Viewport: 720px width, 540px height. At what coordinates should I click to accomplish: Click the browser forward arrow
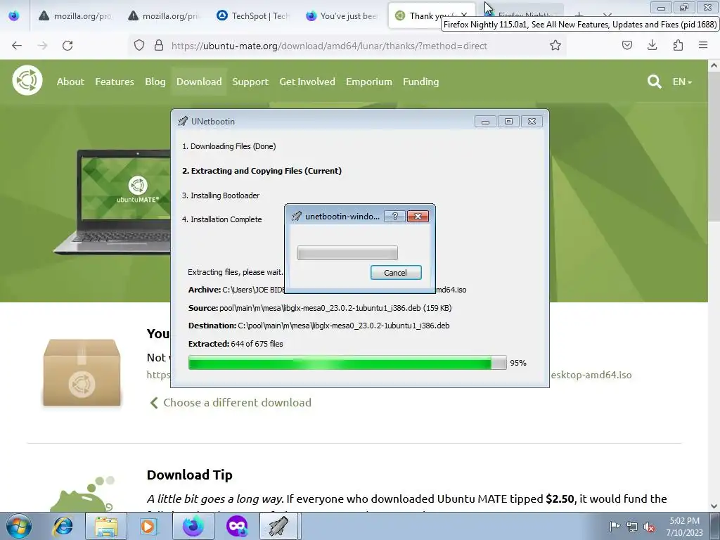[x=42, y=46]
